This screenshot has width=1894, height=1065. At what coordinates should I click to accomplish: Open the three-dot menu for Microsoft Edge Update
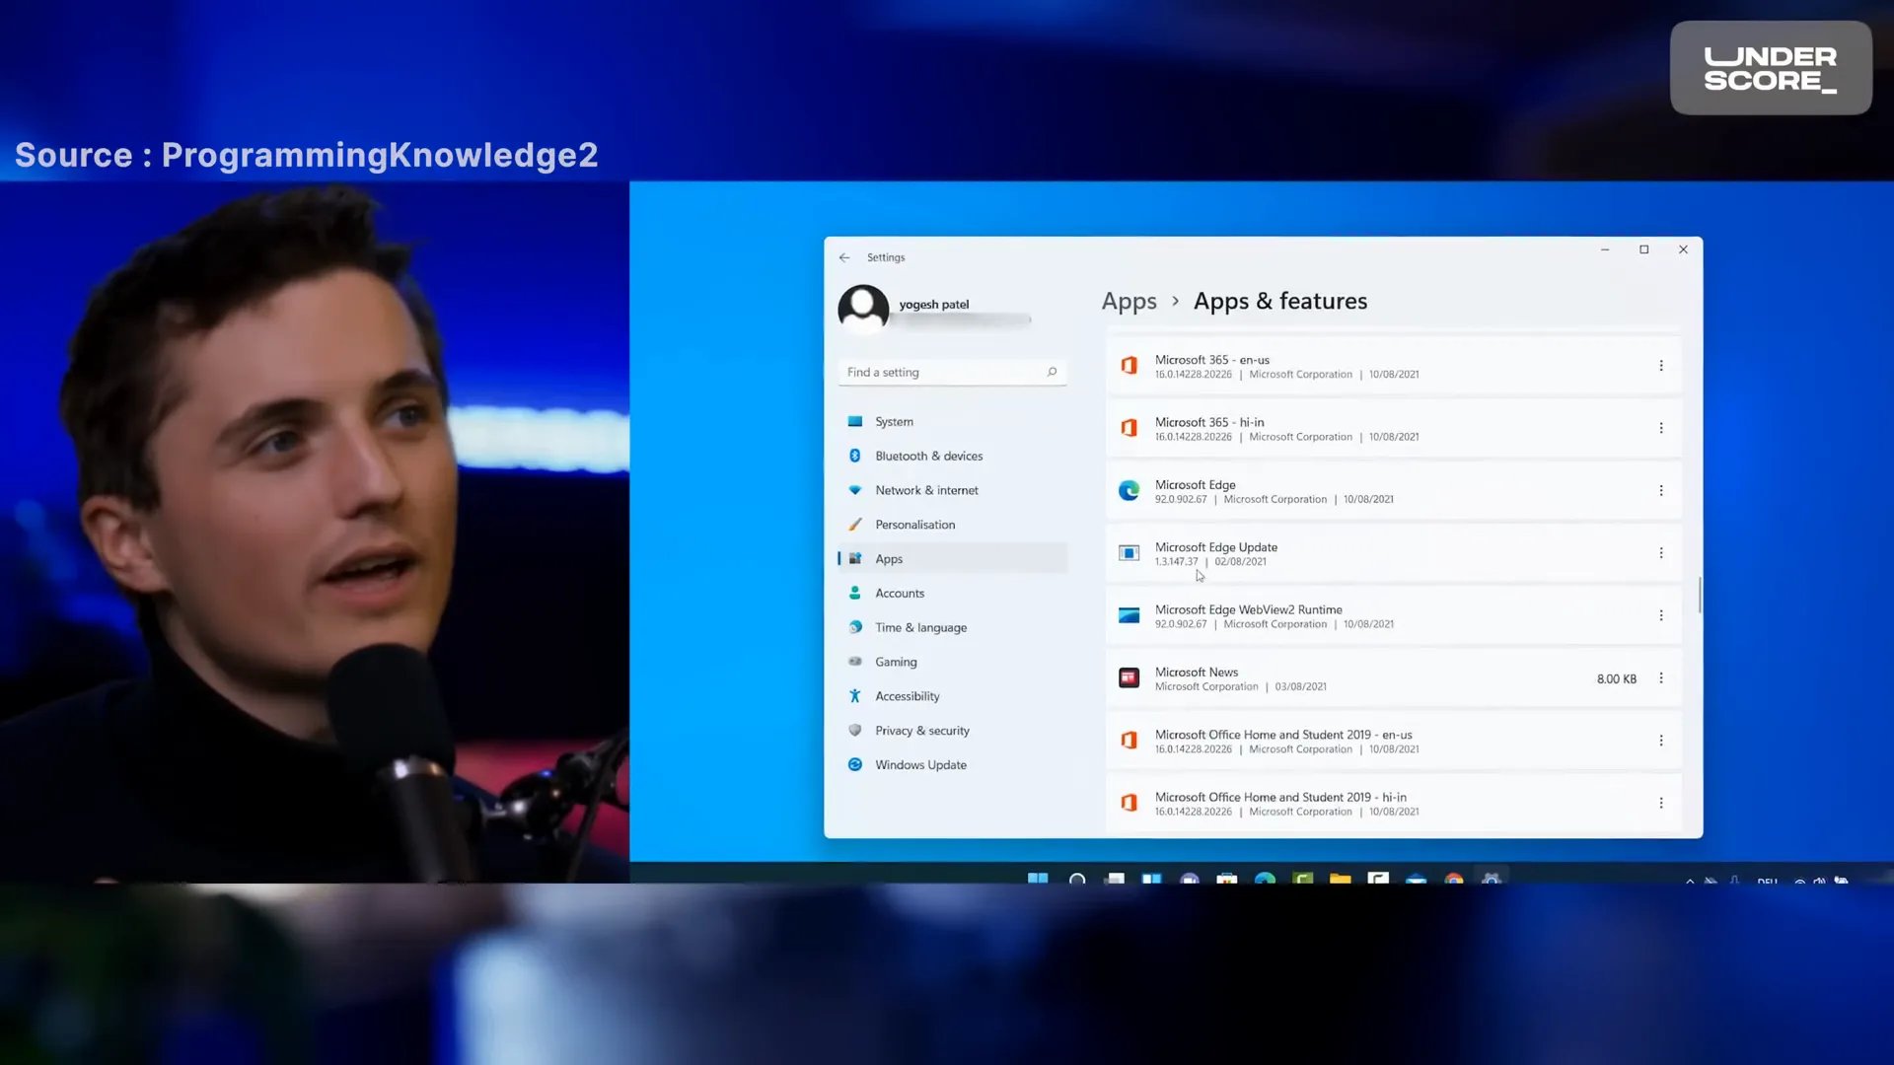(1661, 553)
